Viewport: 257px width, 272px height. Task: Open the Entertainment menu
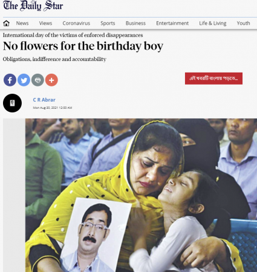point(172,24)
